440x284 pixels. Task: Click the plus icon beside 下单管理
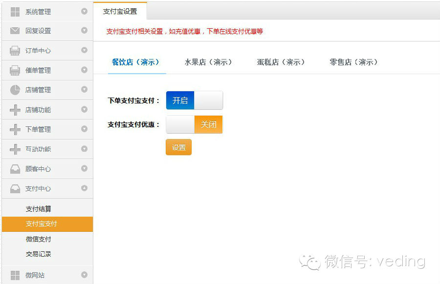pyautogui.click(x=15, y=129)
